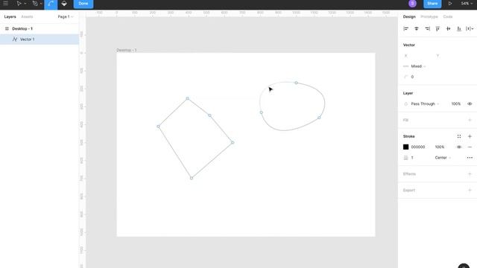Open the Move tool options dropdown
Image resolution: width=477 pixels, height=268 pixels.
[25, 4]
